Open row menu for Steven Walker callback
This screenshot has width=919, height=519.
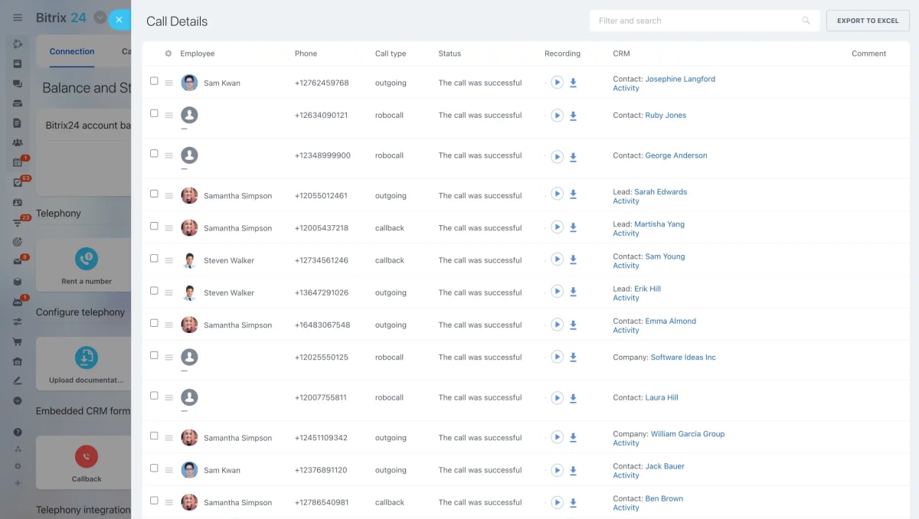[x=169, y=260]
